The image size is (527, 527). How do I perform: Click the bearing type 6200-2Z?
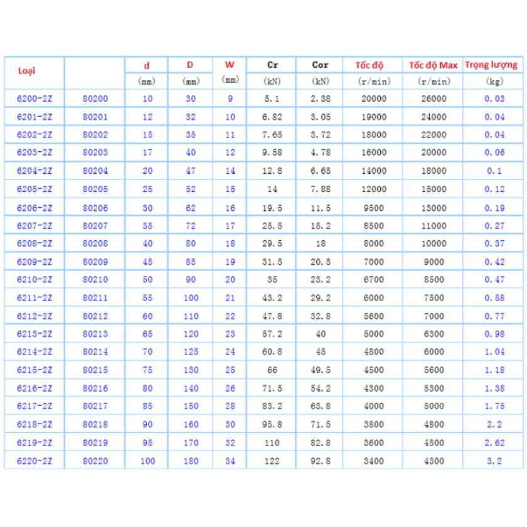(34, 98)
